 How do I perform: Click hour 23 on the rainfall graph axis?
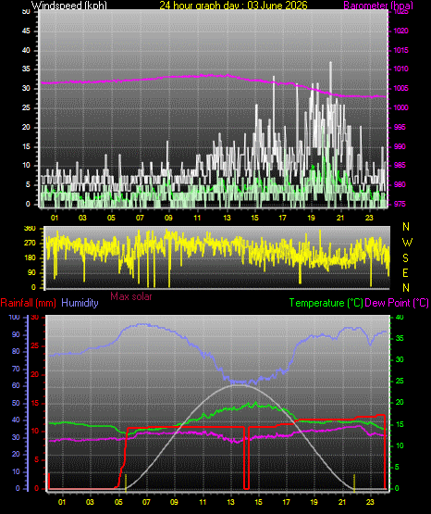(x=370, y=502)
